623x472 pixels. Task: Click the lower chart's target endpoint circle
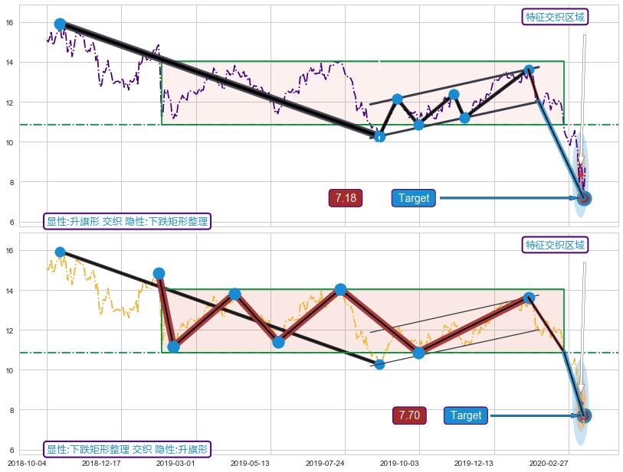tap(584, 415)
